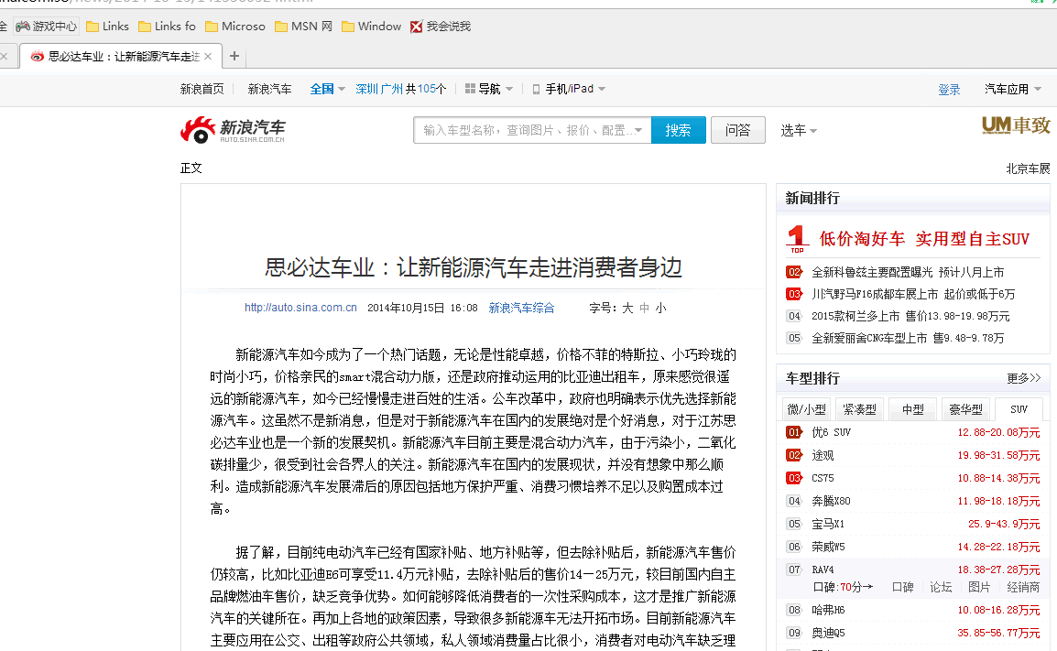Click the 01 rank badge next to 优6 SUV
Screen dimensions: 1057x651
pos(793,431)
